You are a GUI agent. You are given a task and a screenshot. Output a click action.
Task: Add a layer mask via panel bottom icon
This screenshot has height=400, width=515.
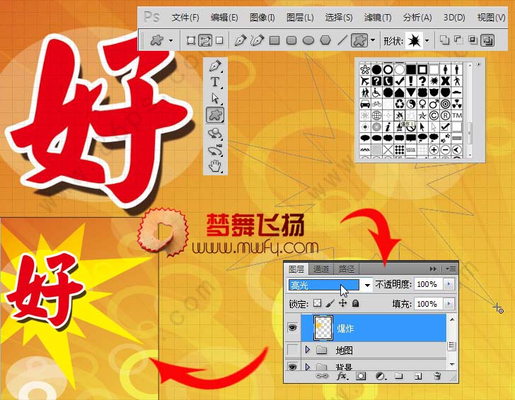point(361,376)
